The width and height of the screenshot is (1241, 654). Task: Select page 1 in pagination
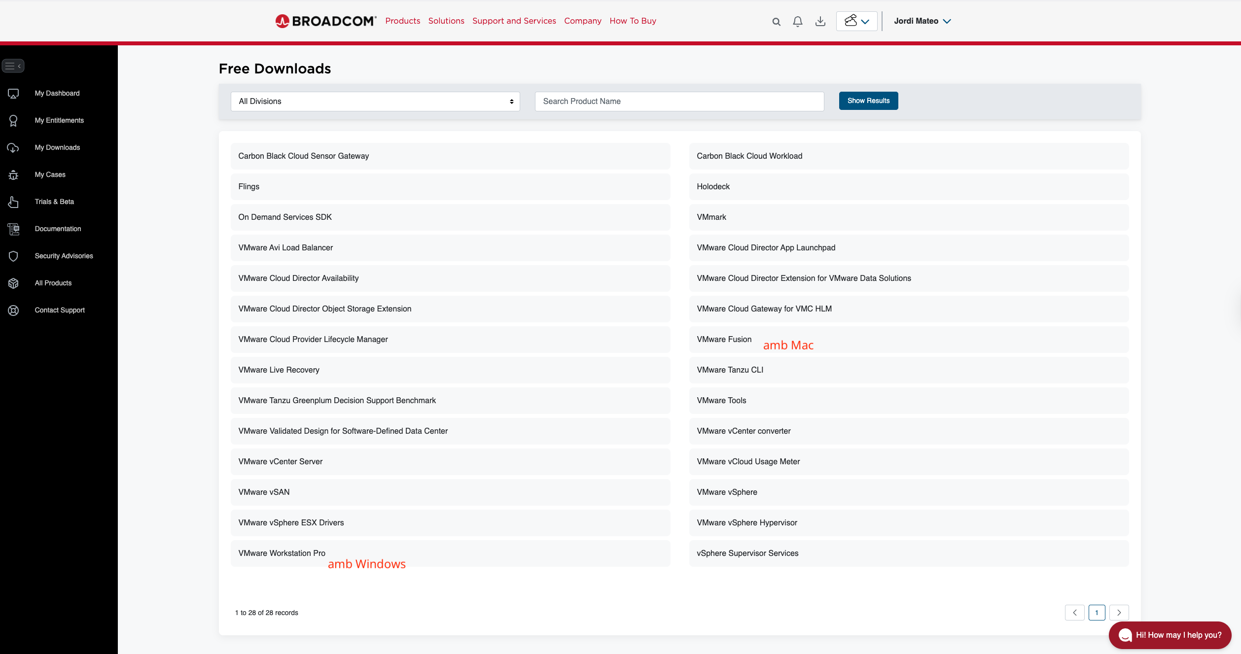click(x=1097, y=613)
